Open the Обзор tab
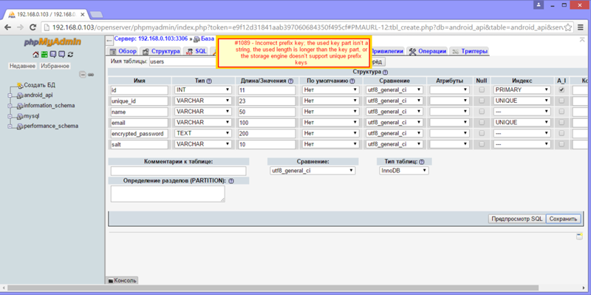The height and width of the screenshot is (295, 591). point(123,51)
